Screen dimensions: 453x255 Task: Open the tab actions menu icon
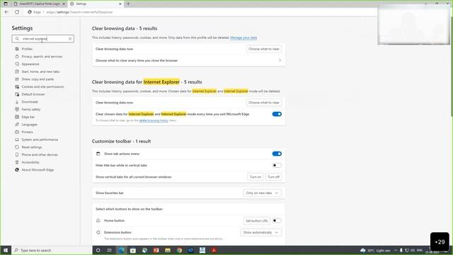[x=6, y=4]
